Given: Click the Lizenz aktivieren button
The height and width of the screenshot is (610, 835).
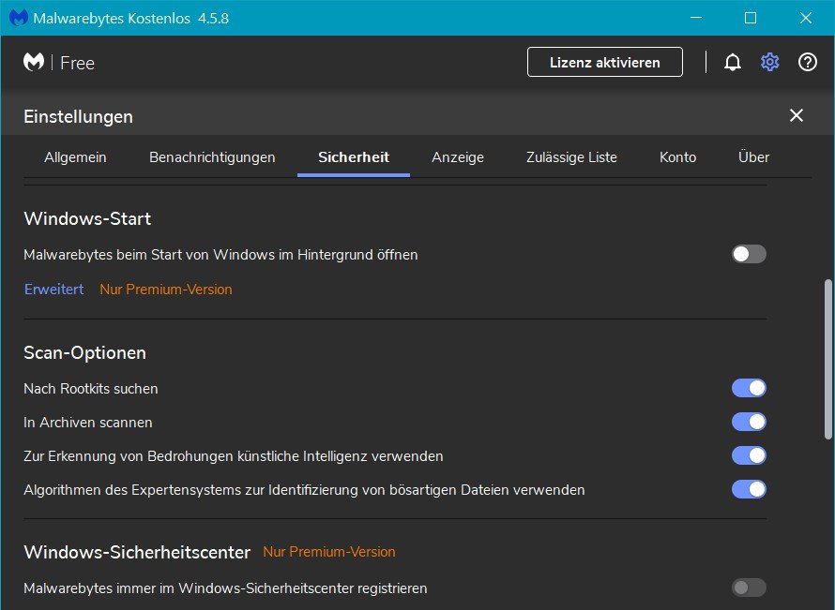Looking at the screenshot, I should (605, 62).
